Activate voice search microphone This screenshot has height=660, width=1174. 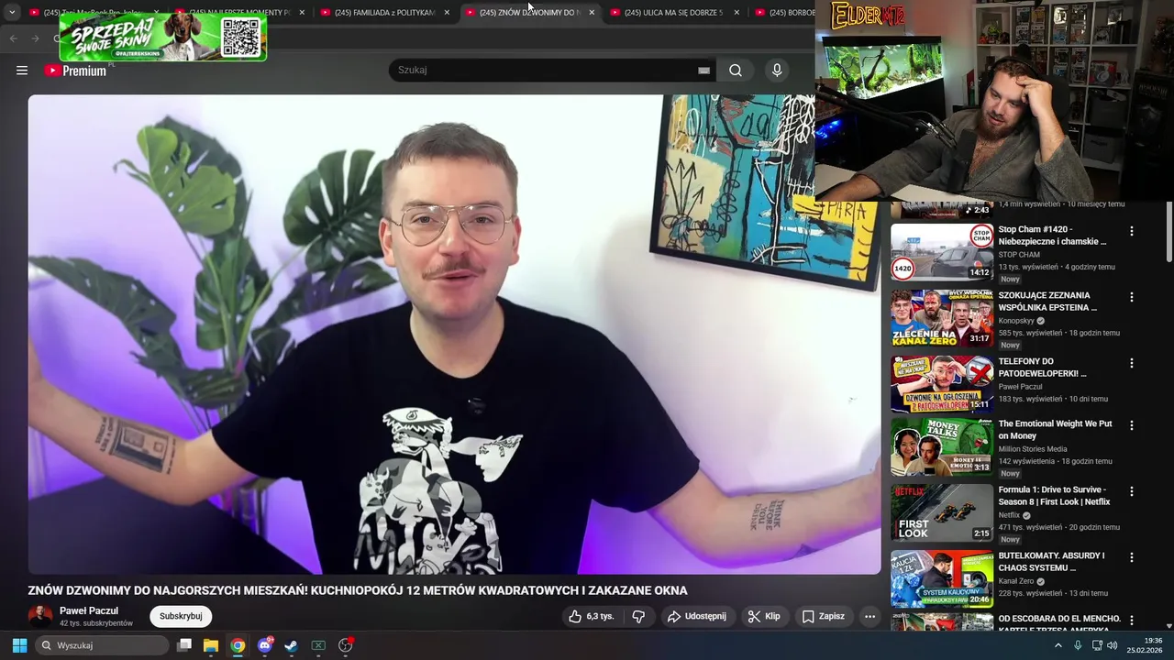click(x=777, y=71)
